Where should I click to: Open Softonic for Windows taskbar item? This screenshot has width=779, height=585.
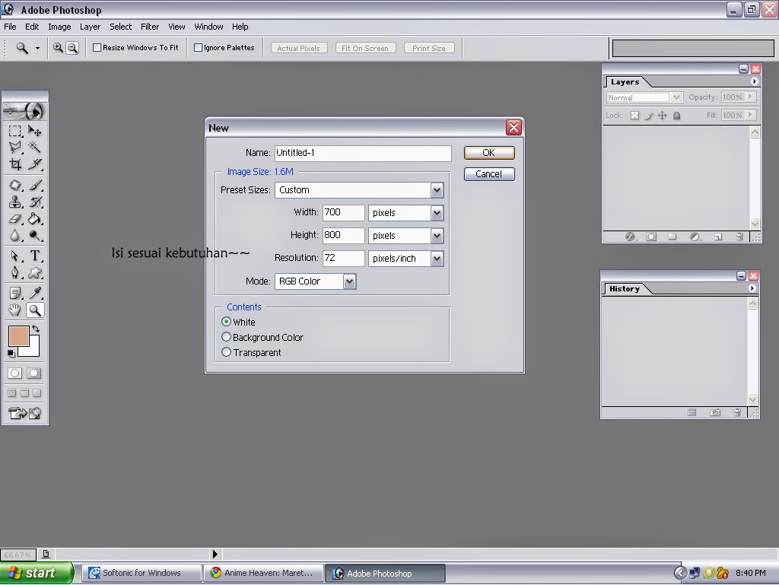pyautogui.click(x=141, y=573)
